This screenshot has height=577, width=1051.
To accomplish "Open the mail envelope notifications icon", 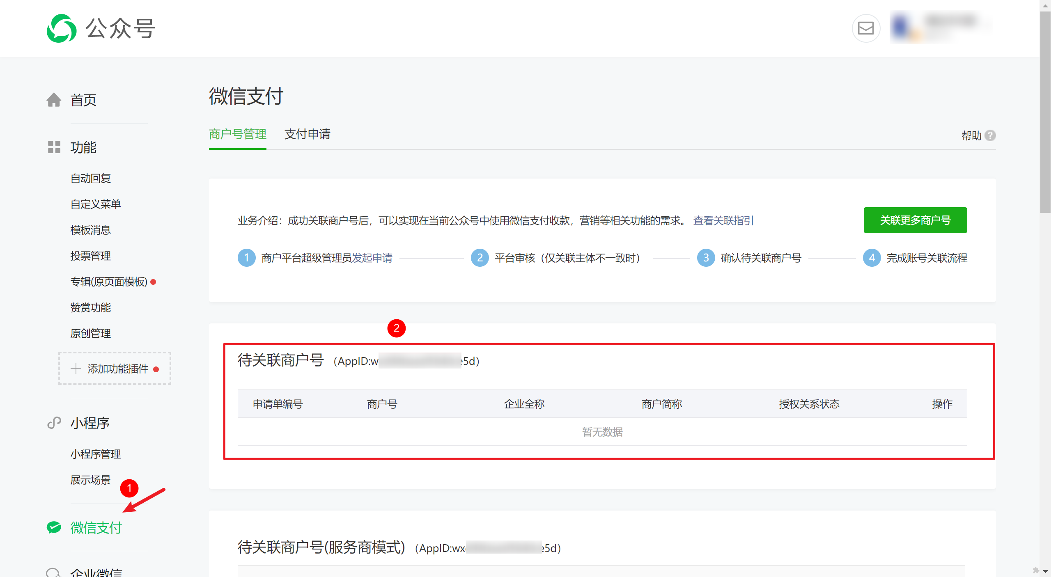I will (866, 28).
